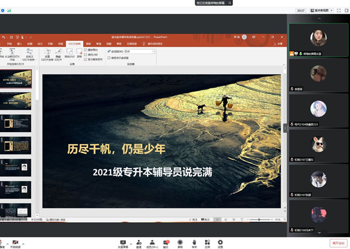Screen dimensions: 350x249
Task: Switch to the Design ribbon tab
Action: (x=40, y=44)
